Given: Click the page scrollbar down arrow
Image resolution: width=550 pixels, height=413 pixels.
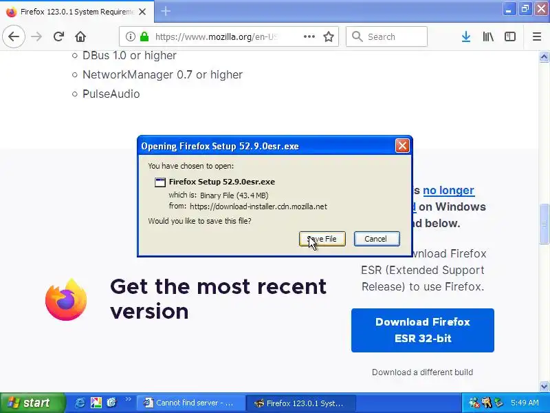Looking at the screenshot, I should click(544, 387).
